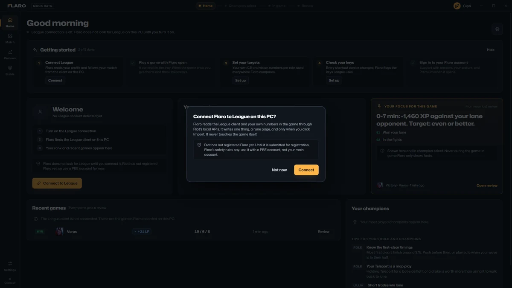Screen dimensions: 512x288
Task: Click the shield icon in the dialog notice
Action: pyautogui.click(x=199, y=145)
